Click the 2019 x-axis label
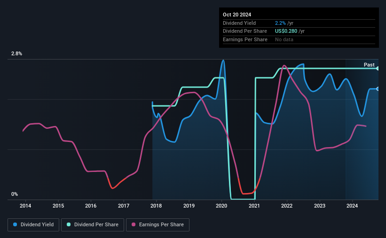386x238 pixels. (x=189, y=206)
